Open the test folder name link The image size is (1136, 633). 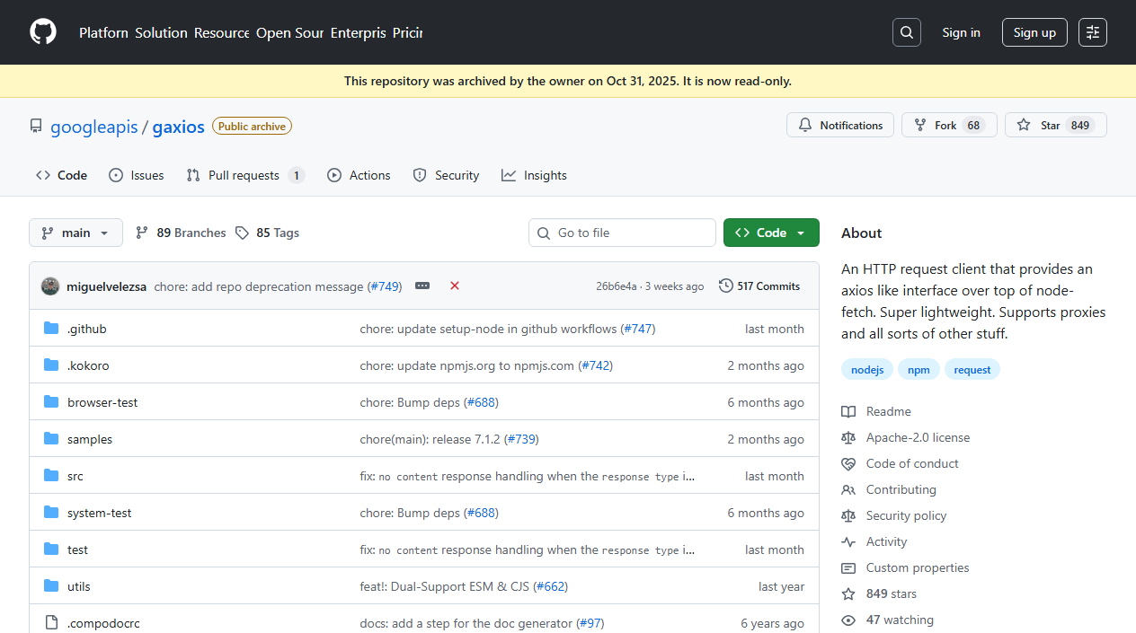[x=77, y=549]
